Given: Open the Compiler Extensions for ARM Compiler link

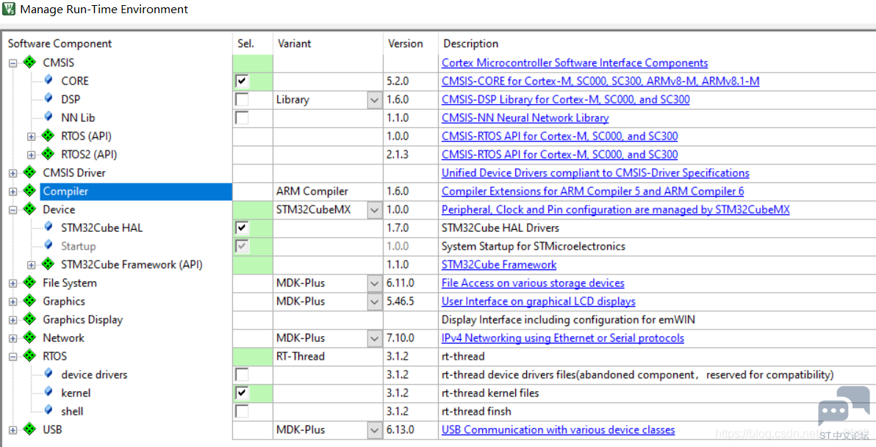Looking at the screenshot, I should click(593, 192).
